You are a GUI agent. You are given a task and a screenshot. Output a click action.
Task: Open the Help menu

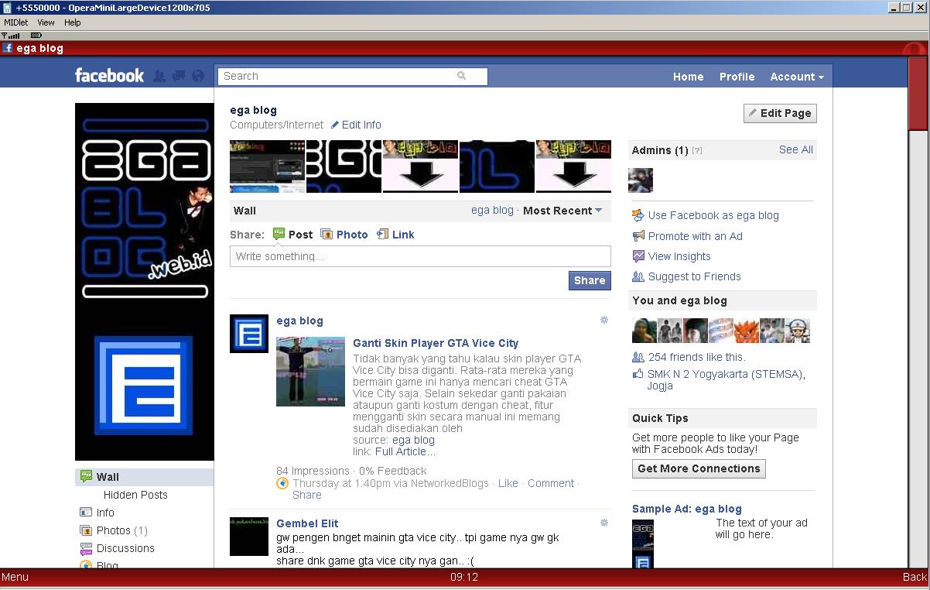(x=72, y=22)
